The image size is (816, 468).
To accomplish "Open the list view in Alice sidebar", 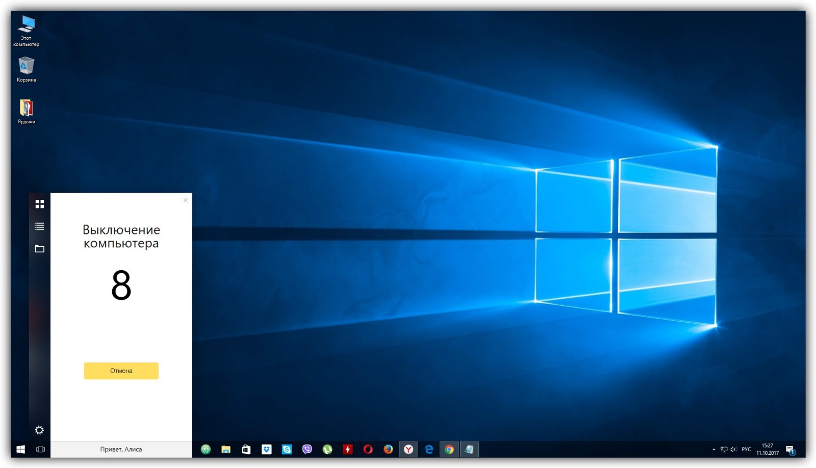I will click(x=40, y=226).
